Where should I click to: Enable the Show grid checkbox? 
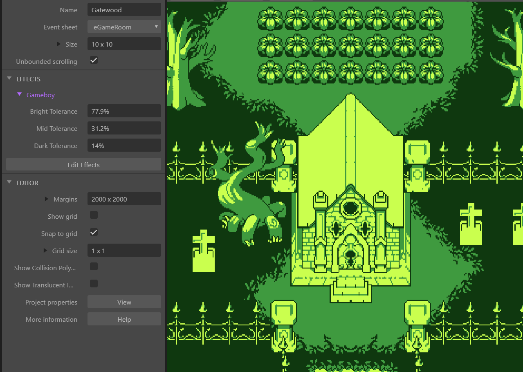tap(94, 215)
